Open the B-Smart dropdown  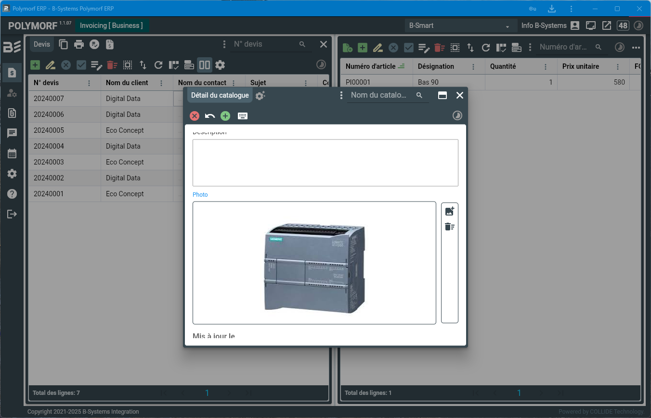(x=459, y=25)
